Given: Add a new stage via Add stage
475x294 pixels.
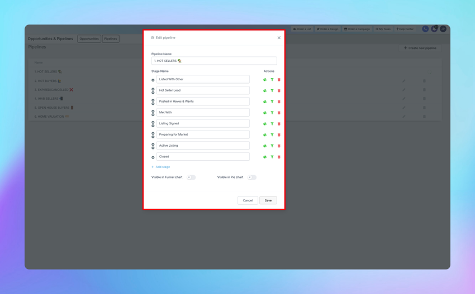Looking at the screenshot, I should tap(160, 167).
